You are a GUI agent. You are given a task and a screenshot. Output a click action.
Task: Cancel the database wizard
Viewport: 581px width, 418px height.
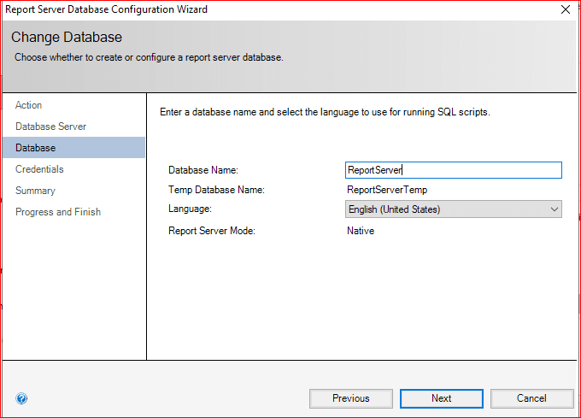[x=531, y=398]
